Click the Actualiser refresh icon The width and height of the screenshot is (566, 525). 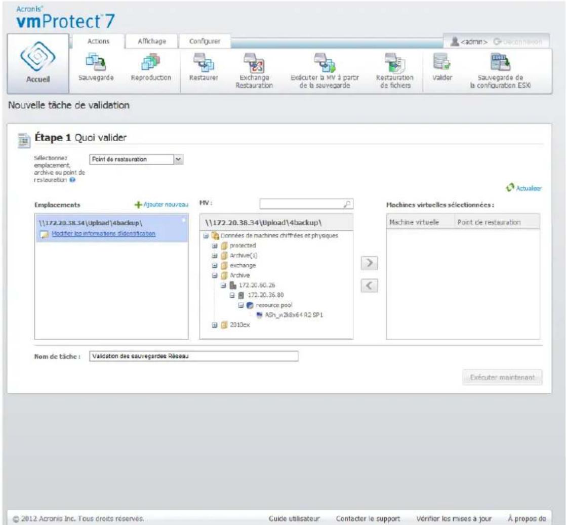point(510,187)
